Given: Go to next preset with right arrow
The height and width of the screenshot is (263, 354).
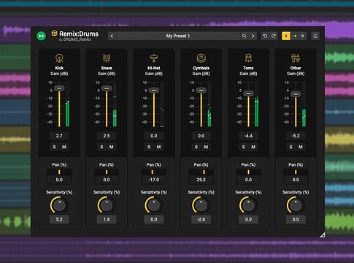Looking at the screenshot, I should click(253, 36).
